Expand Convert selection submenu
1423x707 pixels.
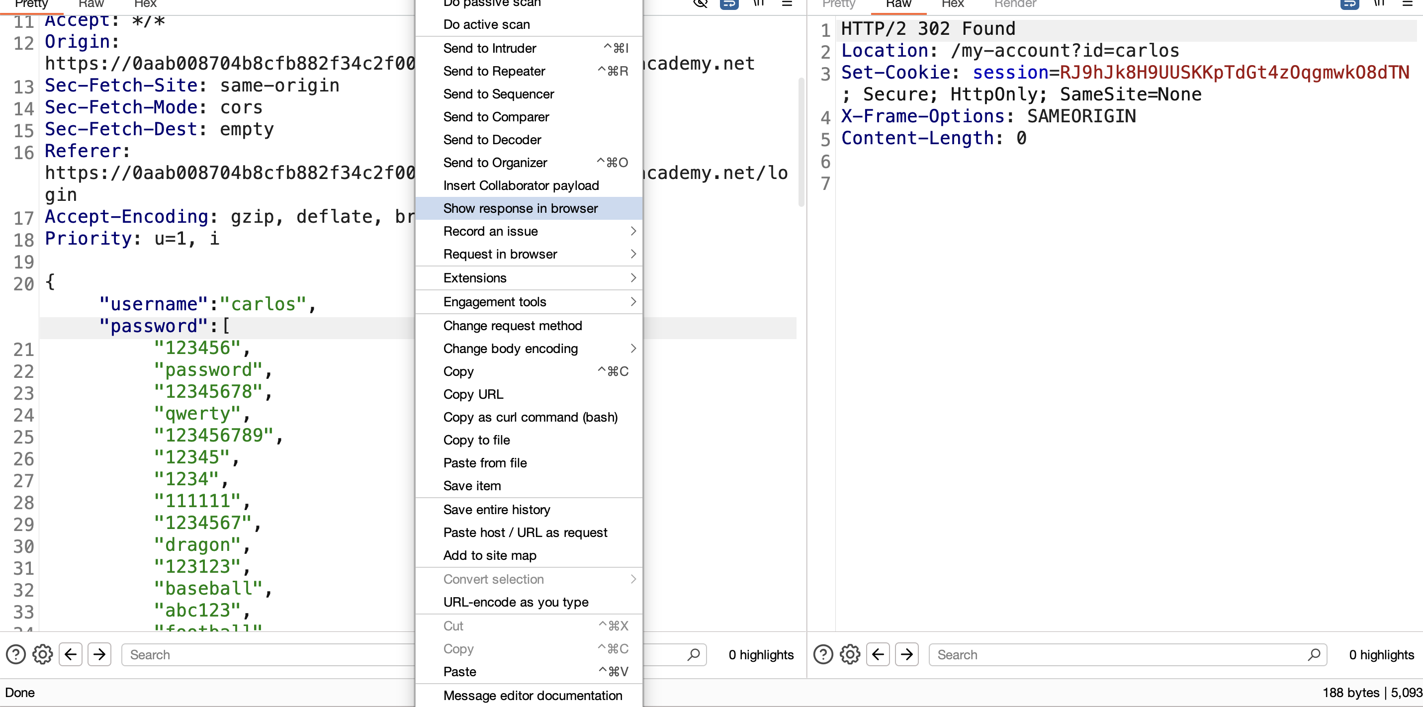[x=529, y=579]
